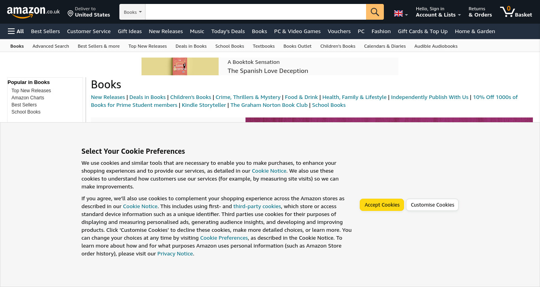Open New Releases in main navigation
This screenshot has width=540, height=287.
[x=166, y=31]
